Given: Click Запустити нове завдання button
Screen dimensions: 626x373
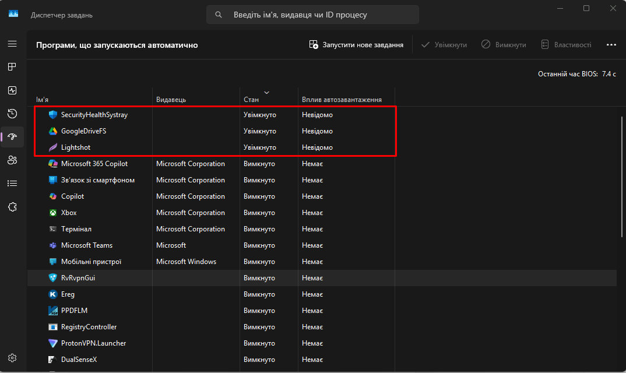Looking at the screenshot, I should tap(356, 45).
